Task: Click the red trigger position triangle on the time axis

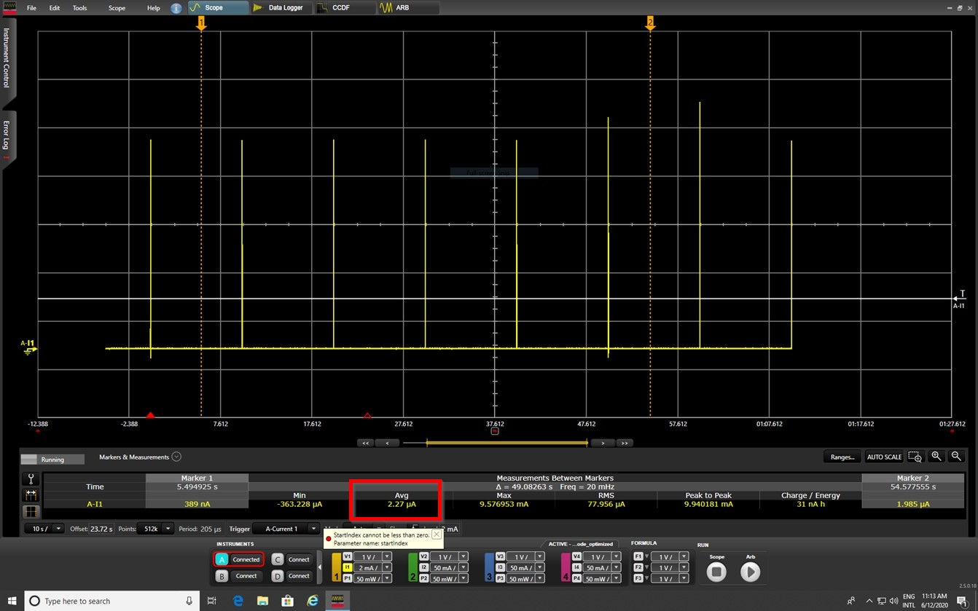Action: coord(150,415)
